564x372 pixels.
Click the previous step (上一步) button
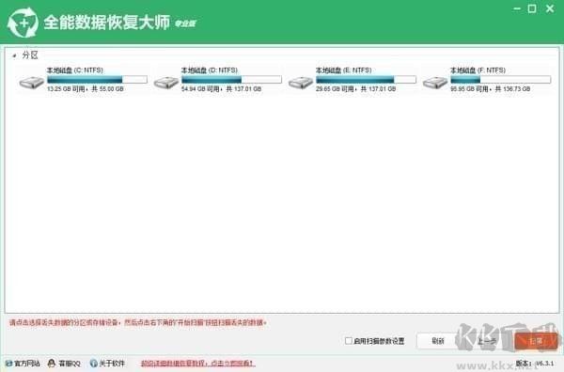point(487,341)
